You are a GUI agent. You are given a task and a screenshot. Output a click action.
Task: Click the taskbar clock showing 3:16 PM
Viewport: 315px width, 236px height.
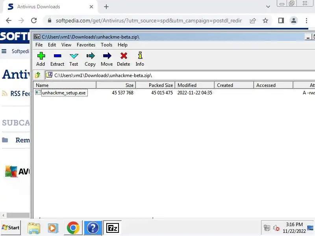click(x=294, y=228)
